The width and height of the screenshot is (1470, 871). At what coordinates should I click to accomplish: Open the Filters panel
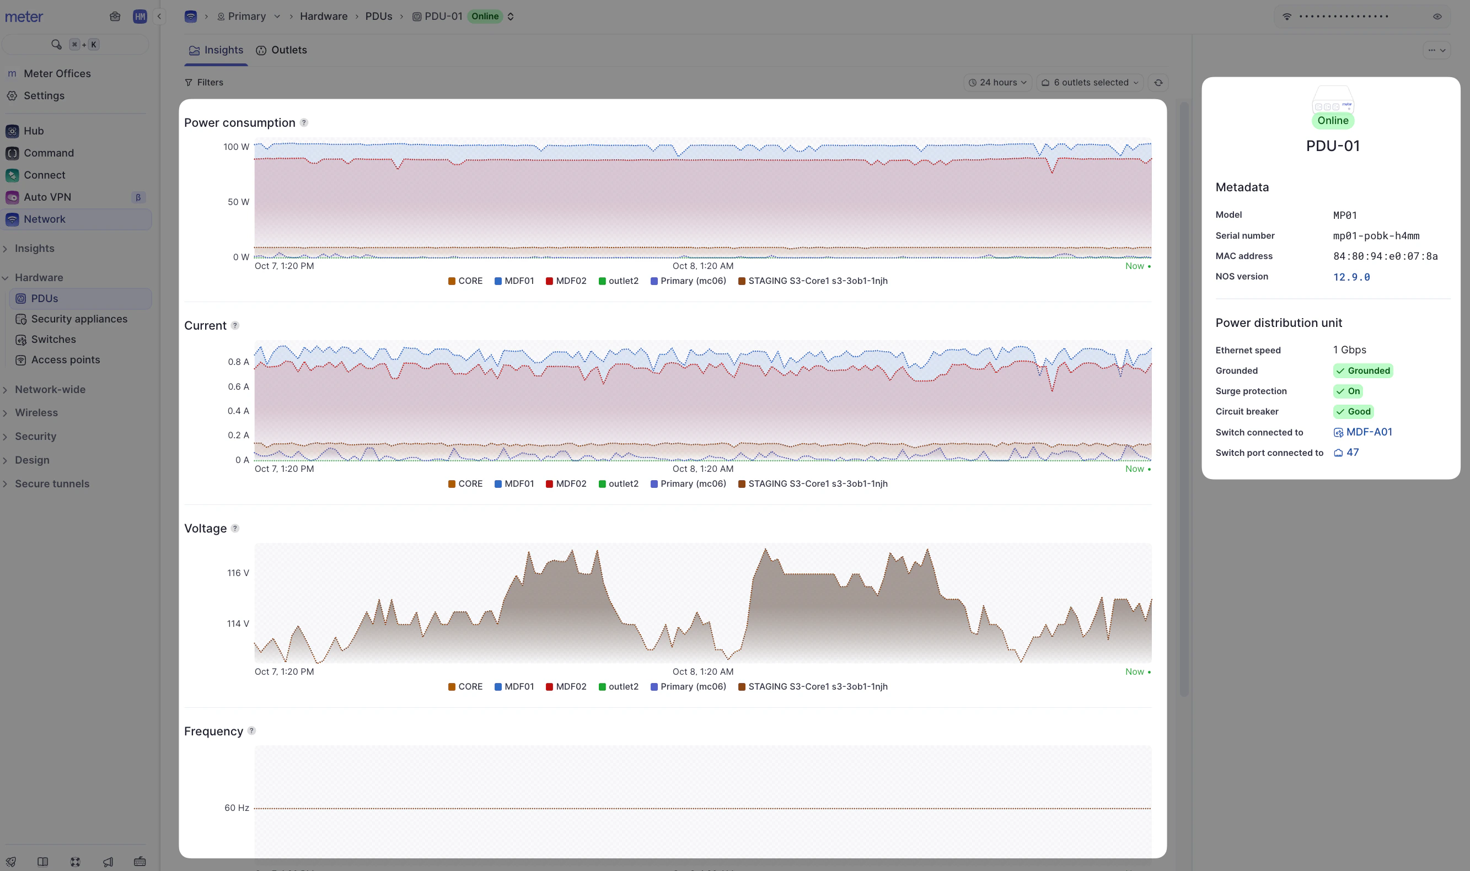[205, 82]
